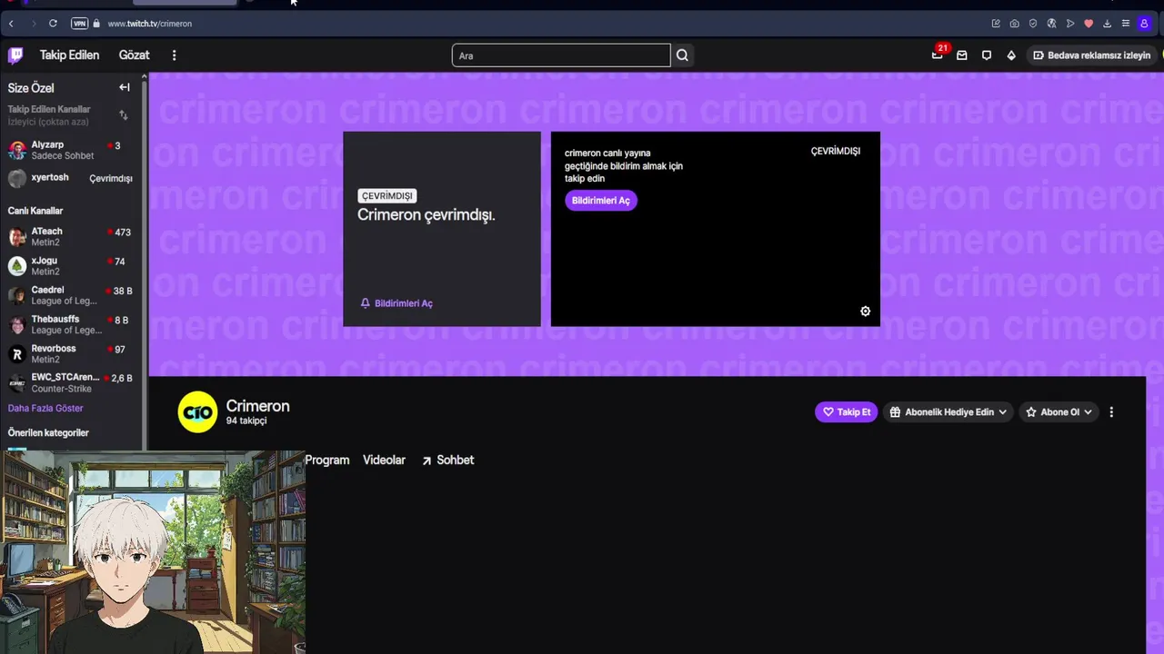1164x654 pixels.
Task: Click the Önerilen kategoriler heading
Action: (x=48, y=433)
